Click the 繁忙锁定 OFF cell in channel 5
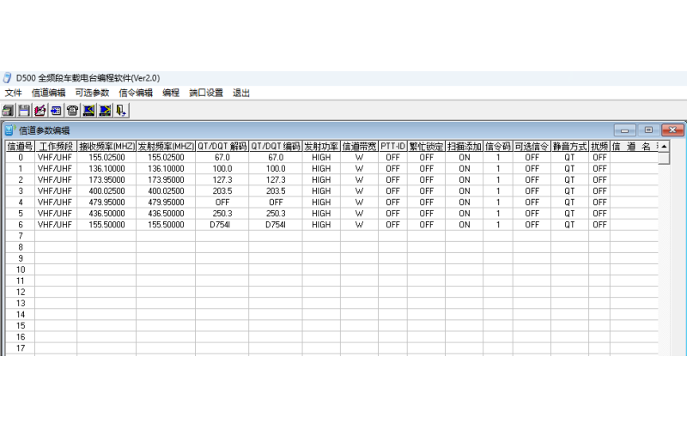Screen dimensions: 687x429 426,214
